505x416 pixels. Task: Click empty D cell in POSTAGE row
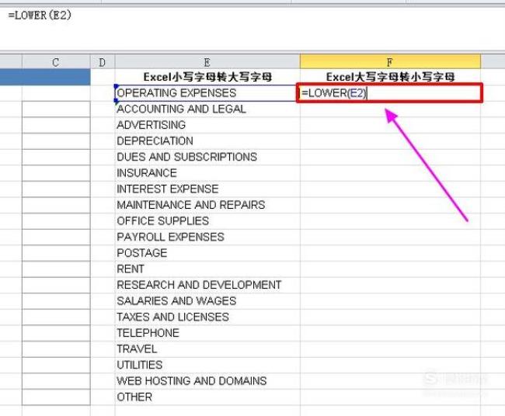(103, 253)
